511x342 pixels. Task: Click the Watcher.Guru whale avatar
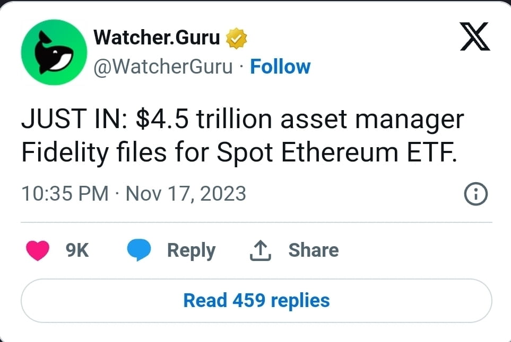53,52
